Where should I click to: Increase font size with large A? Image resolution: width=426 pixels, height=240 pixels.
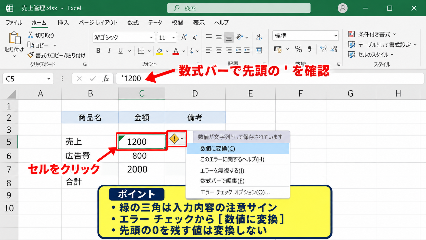click(184, 37)
